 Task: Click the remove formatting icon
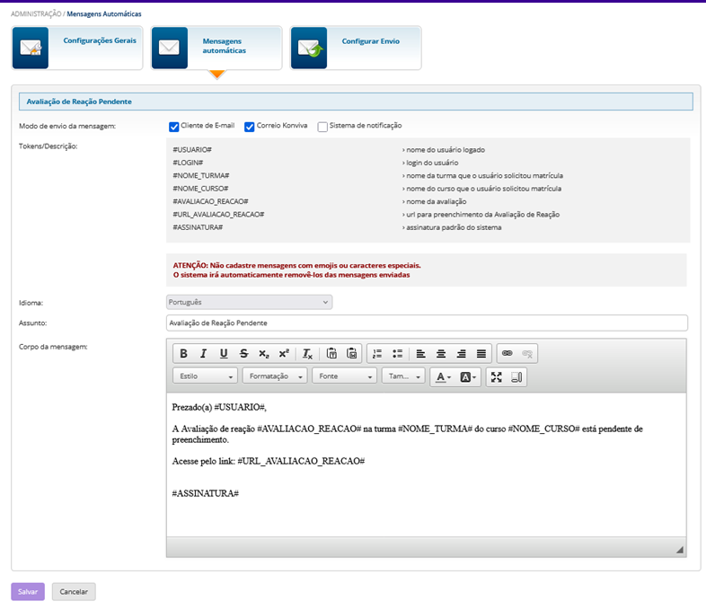307,354
